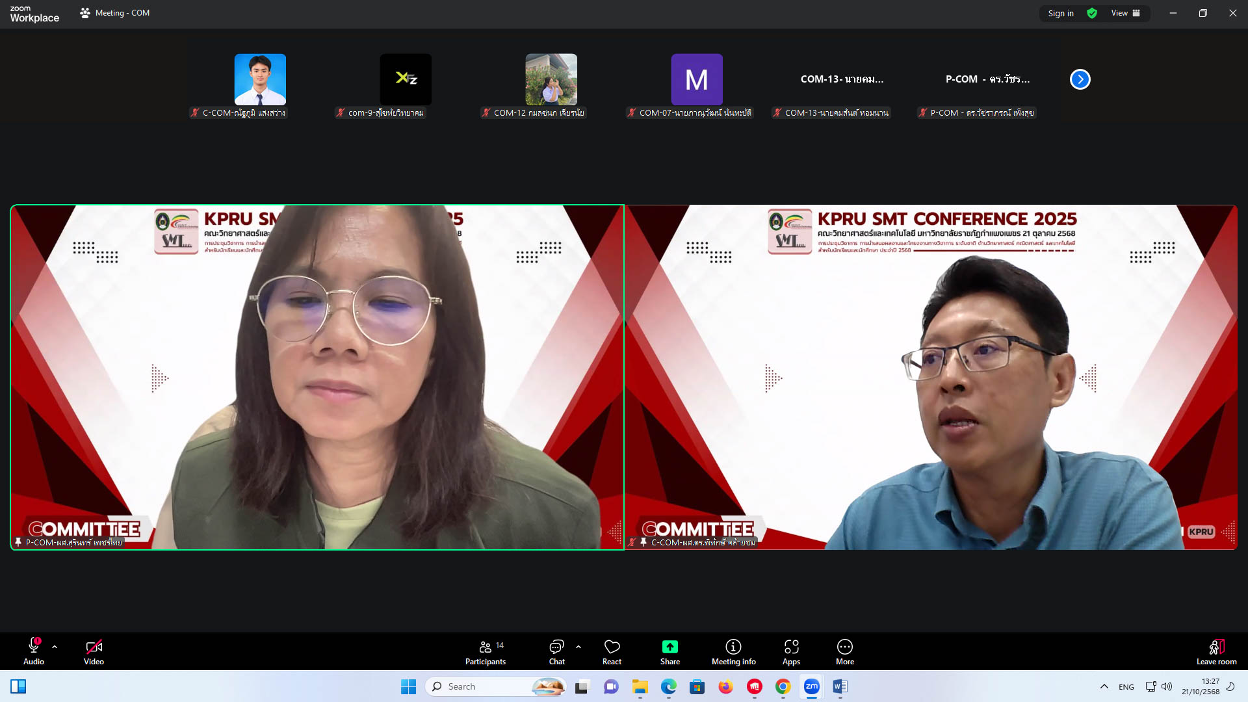Open the Participants panel
The image size is (1248, 702).
coord(485,652)
